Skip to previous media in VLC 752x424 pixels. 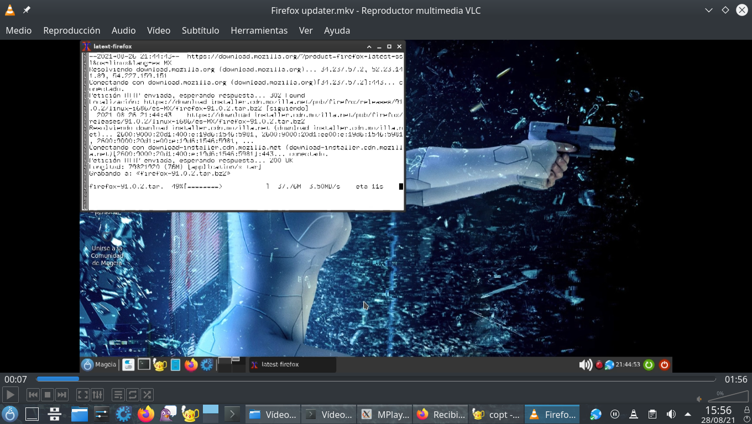pos(33,395)
